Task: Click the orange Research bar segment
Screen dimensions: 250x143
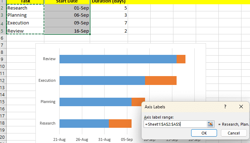Action: point(120,124)
